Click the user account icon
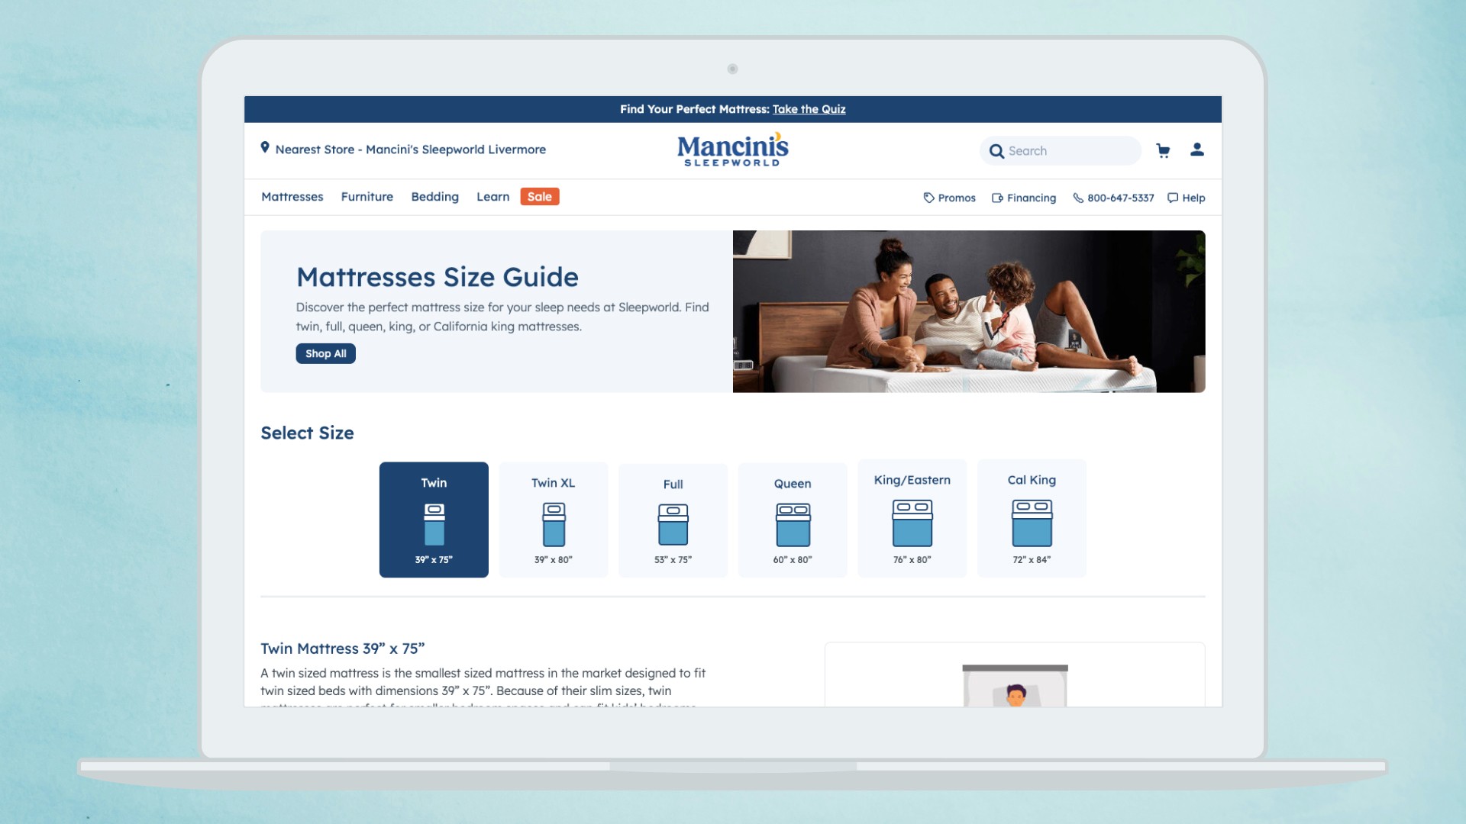The height and width of the screenshot is (824, 1466). pyautogui.click(x=1196, y=150)
